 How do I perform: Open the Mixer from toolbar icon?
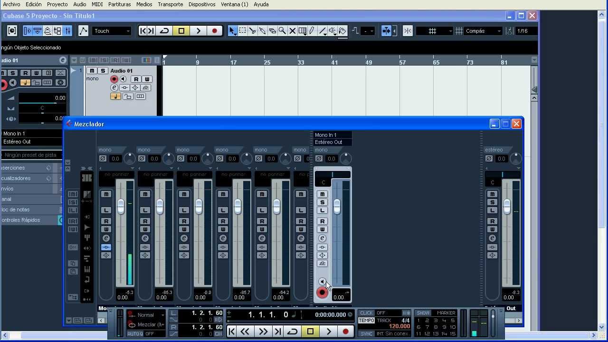click(x=67, y=31)
